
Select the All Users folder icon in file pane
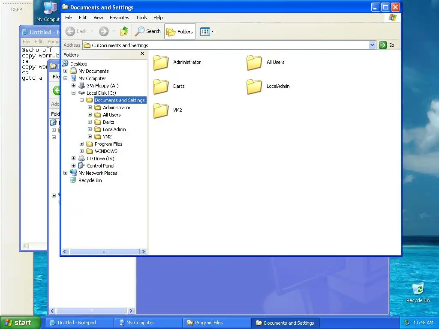(254, 63)
